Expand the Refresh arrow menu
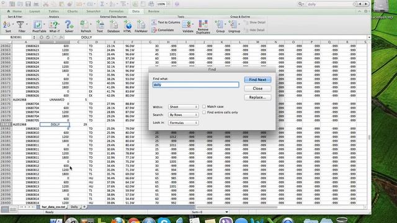 tap(91, 25)
